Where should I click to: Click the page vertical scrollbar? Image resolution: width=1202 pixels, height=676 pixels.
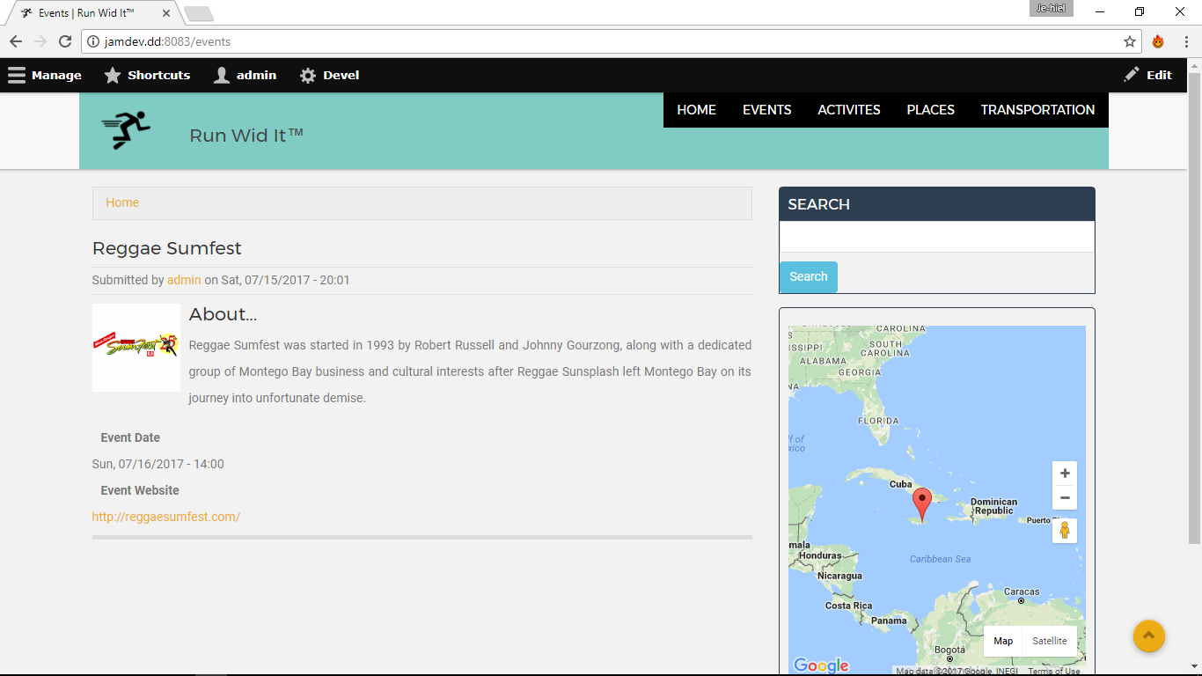[x=1194, y=308]
